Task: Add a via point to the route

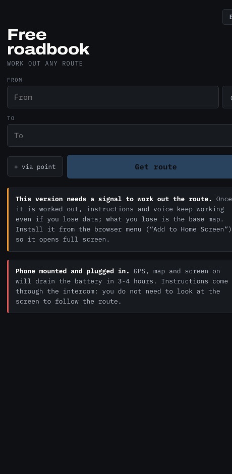Action: (x=35, y=166)
